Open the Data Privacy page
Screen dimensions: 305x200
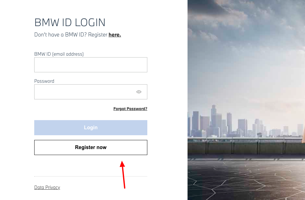tap(47, 187)
